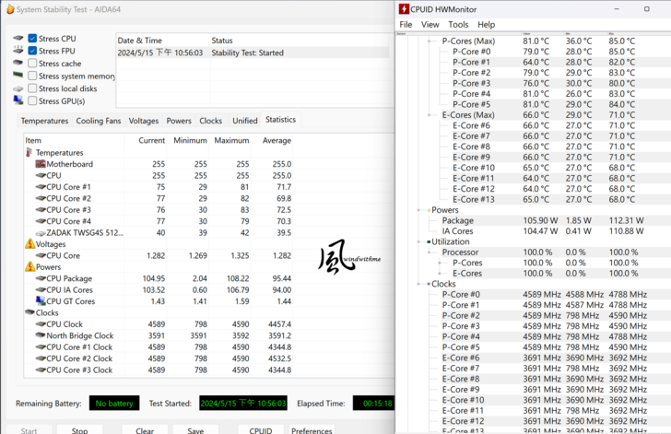Click the thermometer icon beside Temperatures
Image resolution: width=671 pixels, height=434 pixels.
(29, 153)
